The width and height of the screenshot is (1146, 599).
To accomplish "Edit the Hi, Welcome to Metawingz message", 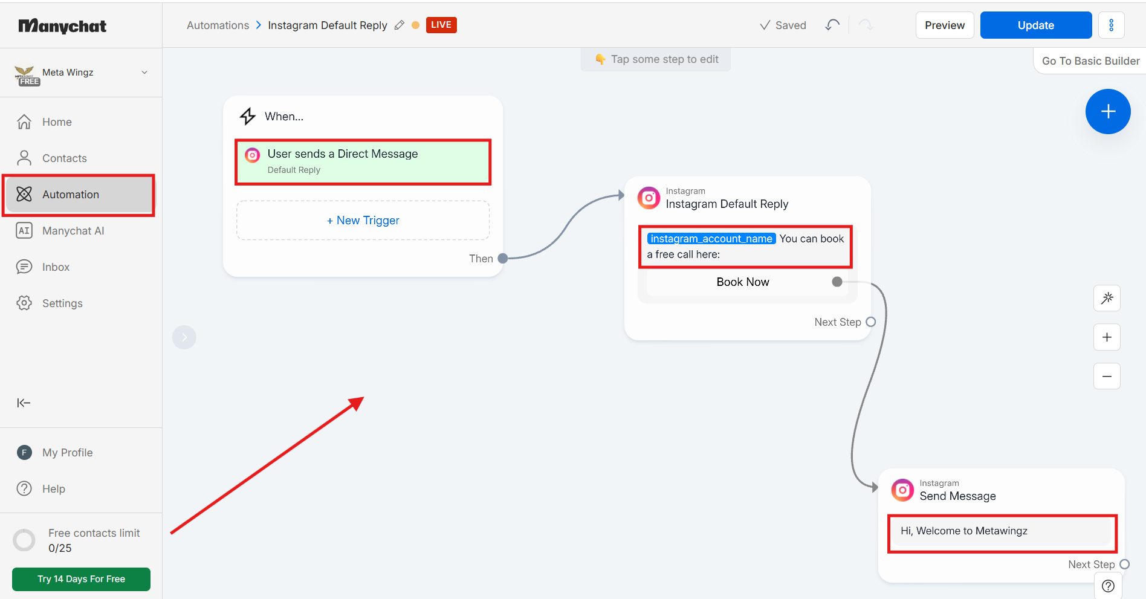I will (x=1002, y=531).
